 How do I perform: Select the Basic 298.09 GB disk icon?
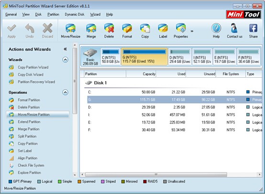90,57
